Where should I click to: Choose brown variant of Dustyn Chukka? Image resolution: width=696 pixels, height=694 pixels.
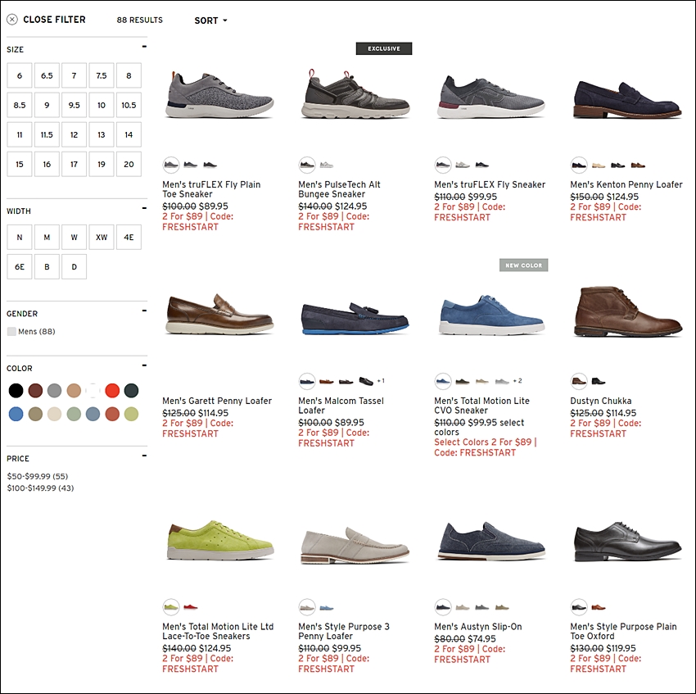(x=579, y=381)
